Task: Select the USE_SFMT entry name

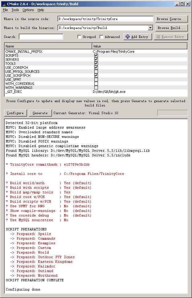Action: point(13,80)
